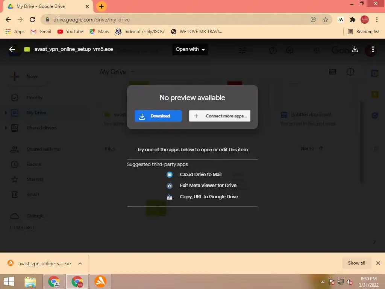Switch to second Chrome taskbar icon

[77, 281]
